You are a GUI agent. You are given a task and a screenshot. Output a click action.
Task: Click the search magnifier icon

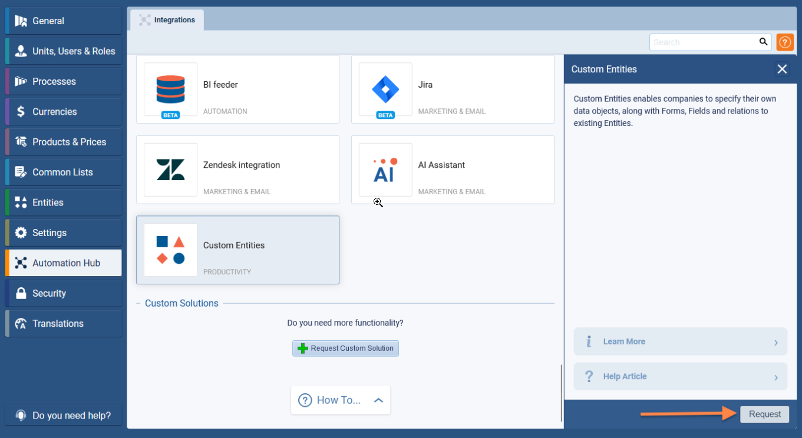763,42
